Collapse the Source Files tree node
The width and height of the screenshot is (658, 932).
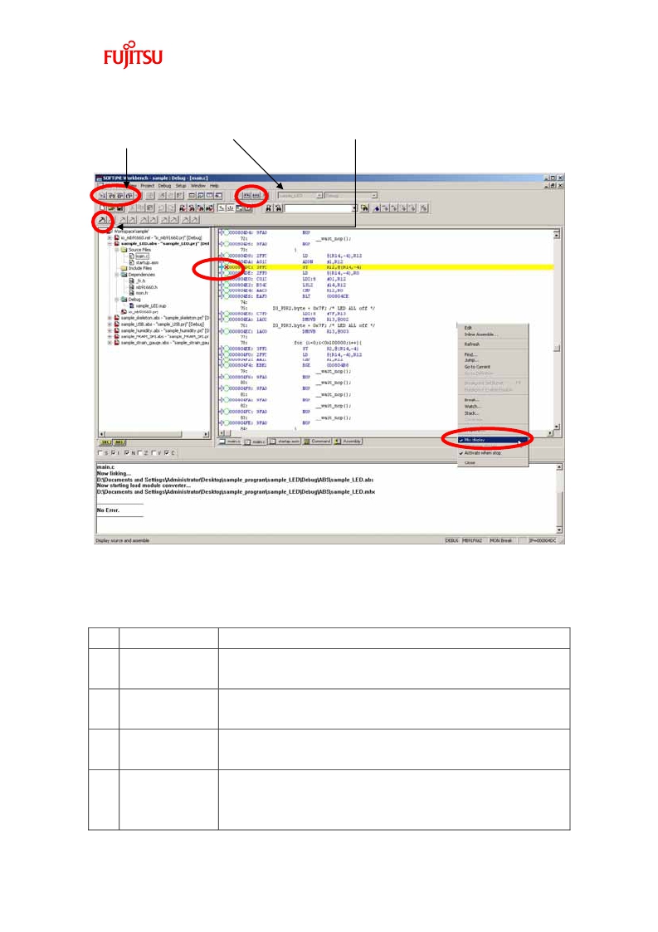coord(117,251)
